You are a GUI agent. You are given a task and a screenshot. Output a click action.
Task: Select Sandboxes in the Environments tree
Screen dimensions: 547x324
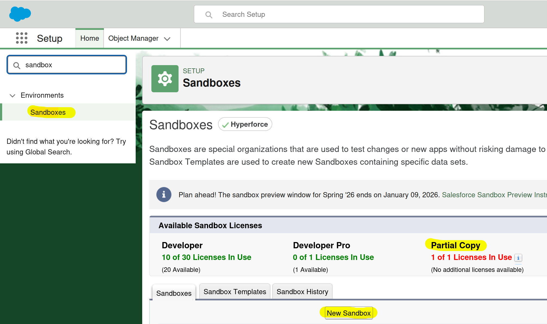point(48,112)
